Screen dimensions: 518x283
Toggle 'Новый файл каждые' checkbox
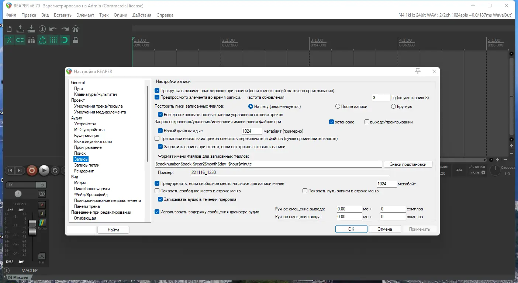point(160,131)
